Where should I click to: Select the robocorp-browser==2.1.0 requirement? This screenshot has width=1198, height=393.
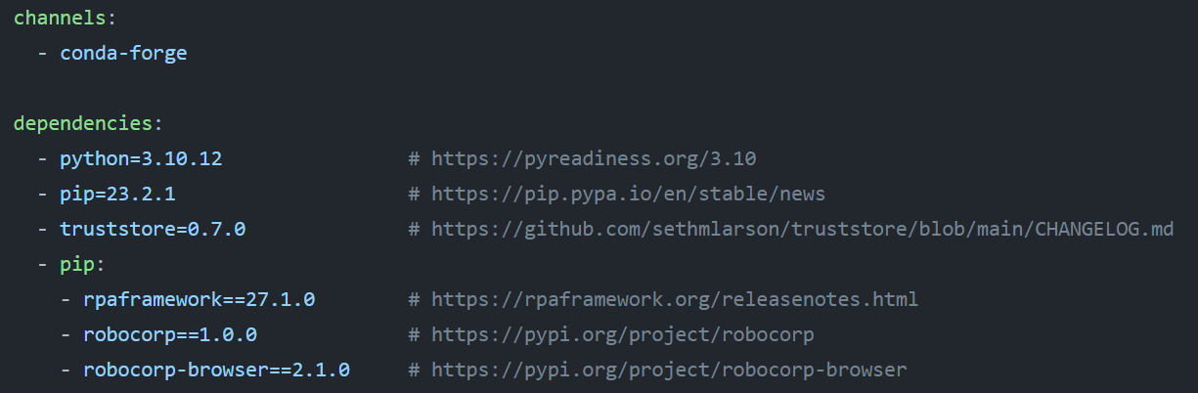tap(216, 370)
